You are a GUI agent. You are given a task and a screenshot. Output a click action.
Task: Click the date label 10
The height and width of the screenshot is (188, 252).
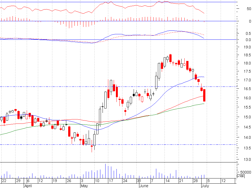[x=97, y=181]
